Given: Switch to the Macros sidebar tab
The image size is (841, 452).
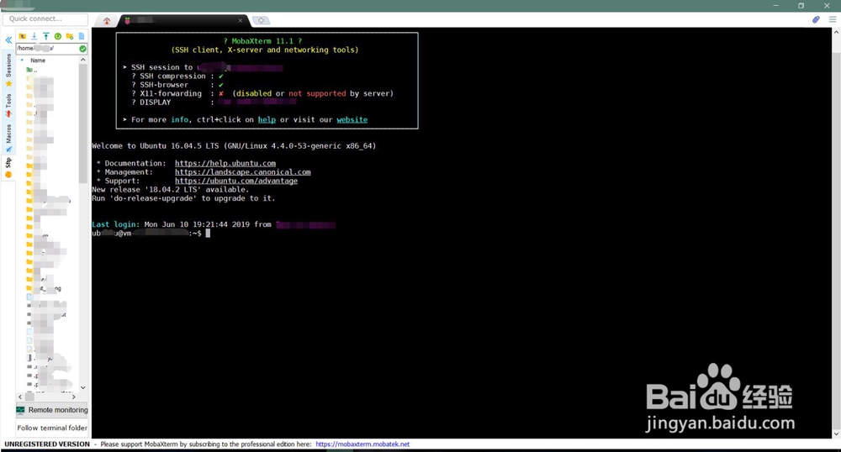Looking at the screenshot, I should [x=8, y=138].
